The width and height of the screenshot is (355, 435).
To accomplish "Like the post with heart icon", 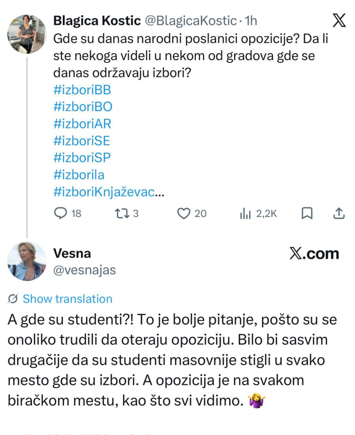I will (x=183, y=214).
